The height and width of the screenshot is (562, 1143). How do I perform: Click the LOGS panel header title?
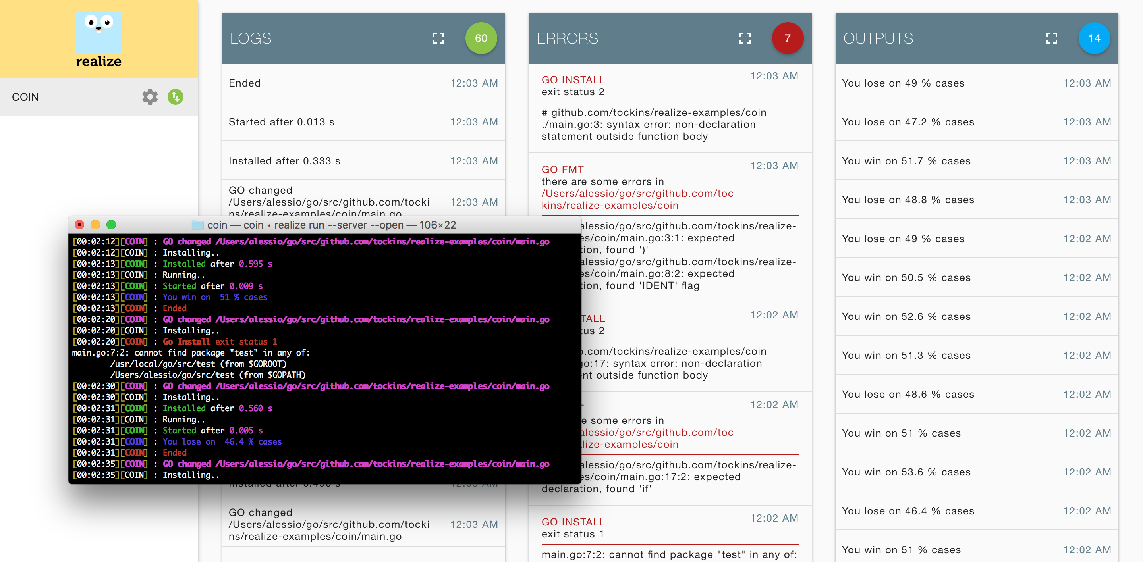coord(251,38)
